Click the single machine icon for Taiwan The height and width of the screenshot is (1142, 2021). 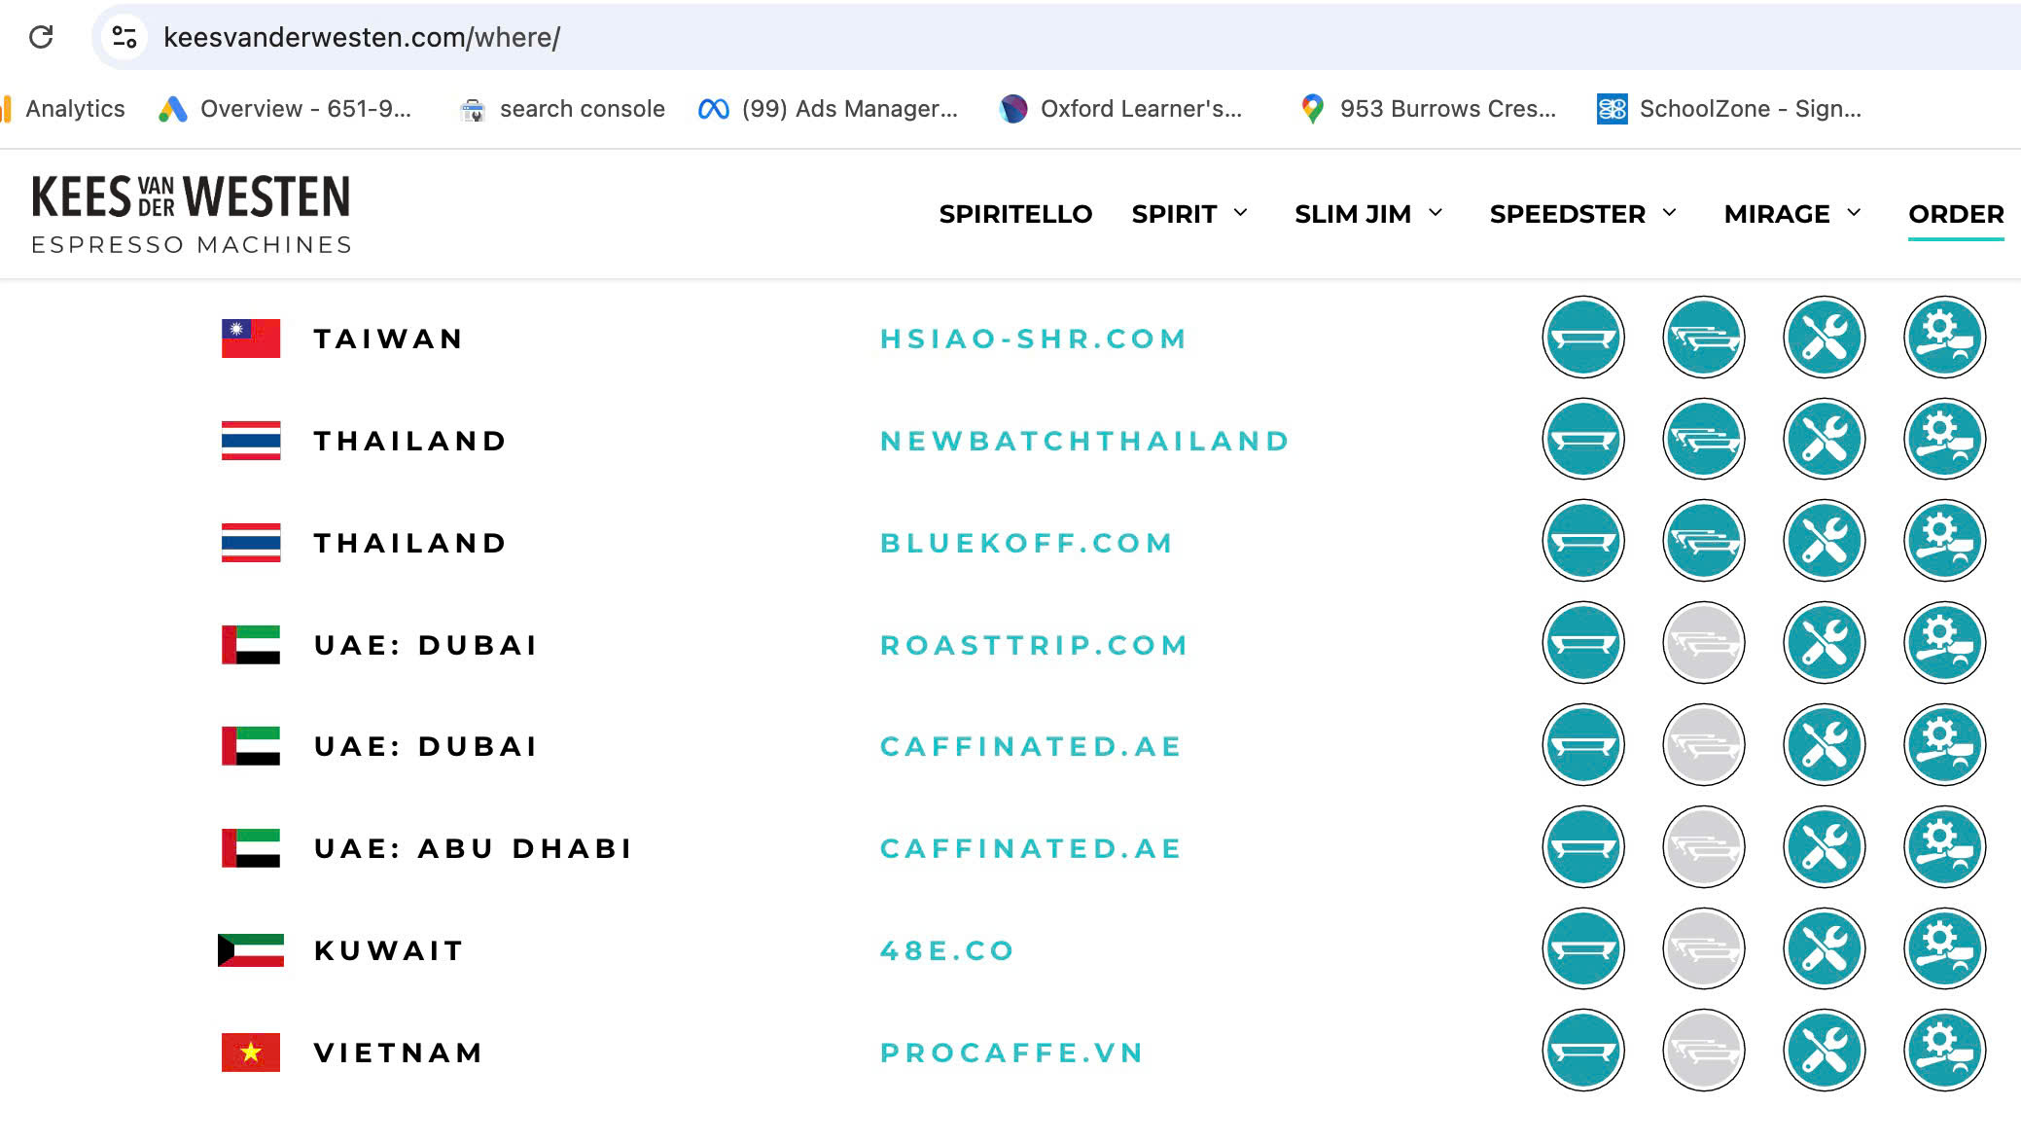tap(1582, 338)
